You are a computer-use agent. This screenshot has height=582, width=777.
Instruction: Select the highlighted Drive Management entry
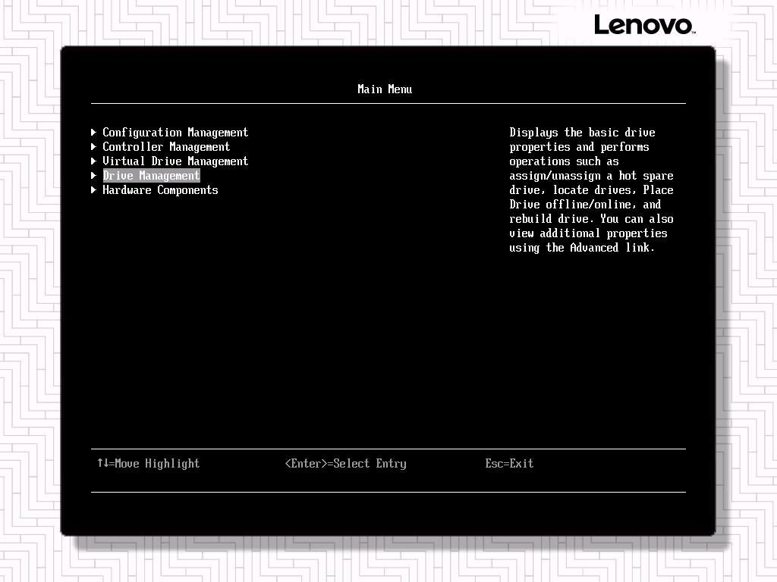[151, 176]
